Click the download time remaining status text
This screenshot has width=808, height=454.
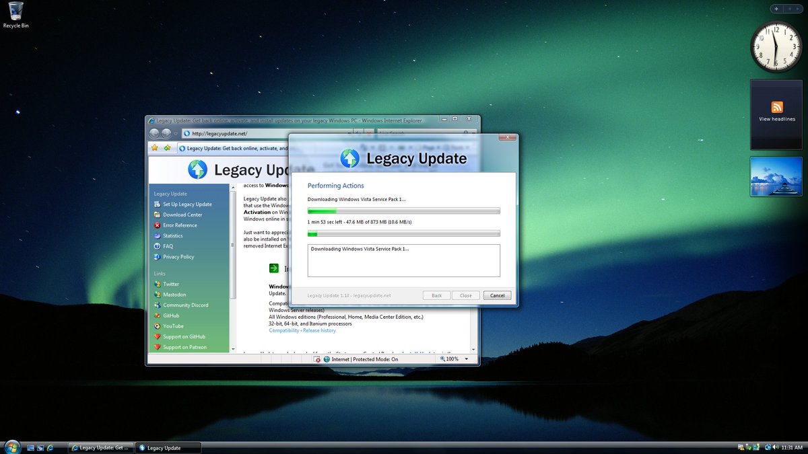pyautogui.click(x=360, y=222)
